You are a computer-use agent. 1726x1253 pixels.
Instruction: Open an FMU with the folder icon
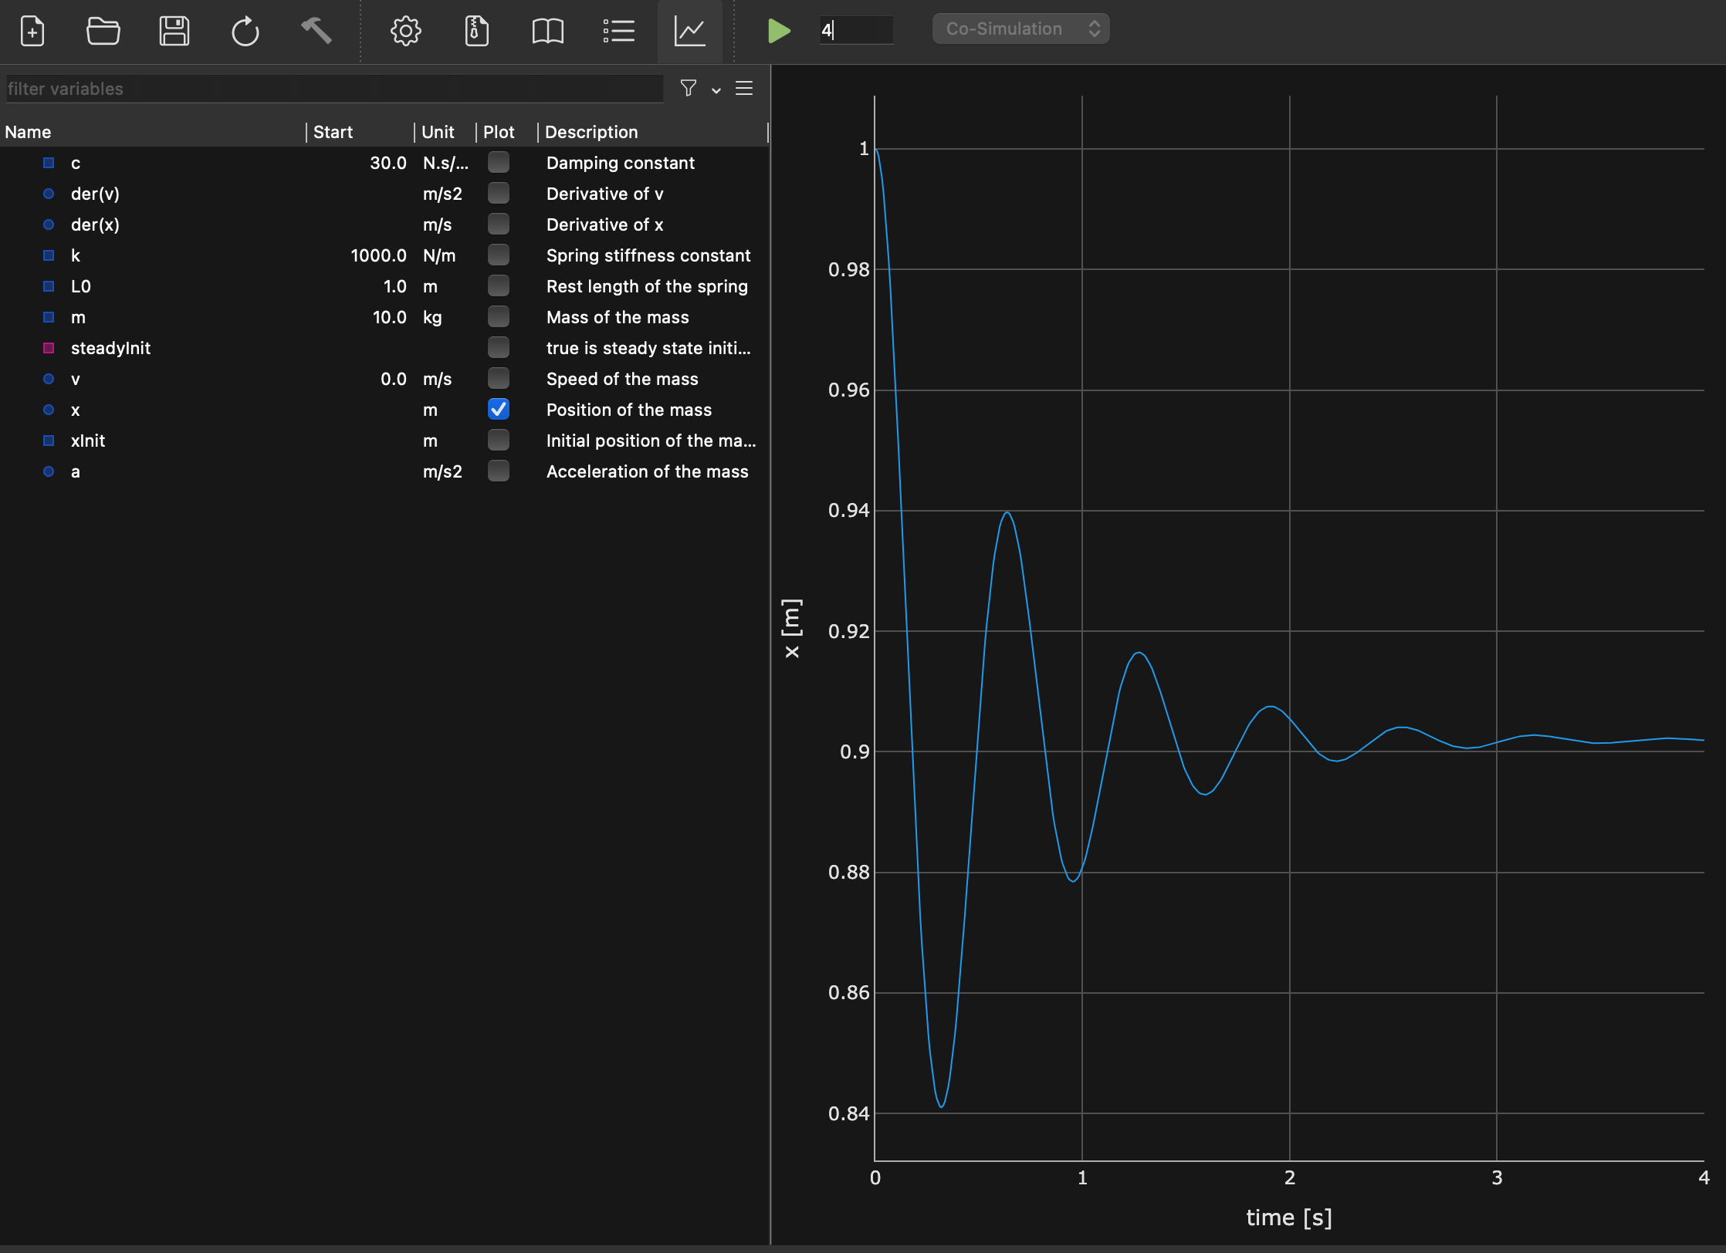tap(103, 31)
